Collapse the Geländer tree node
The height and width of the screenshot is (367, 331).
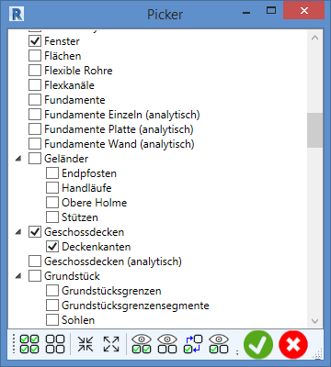pyautogui.click(x=18, y=159)
